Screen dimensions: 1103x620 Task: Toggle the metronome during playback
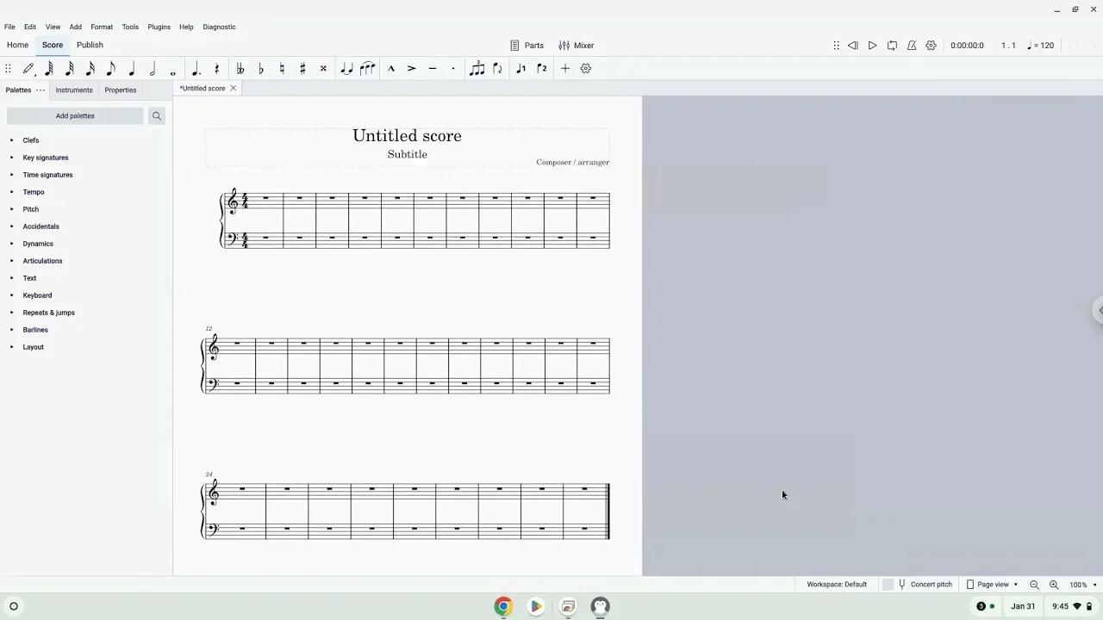pyautogui.click(x=911, y=45)
